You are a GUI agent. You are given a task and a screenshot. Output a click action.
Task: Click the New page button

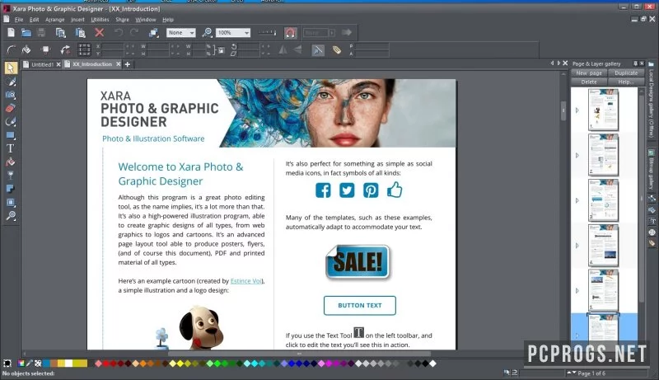tap(589, 73)
